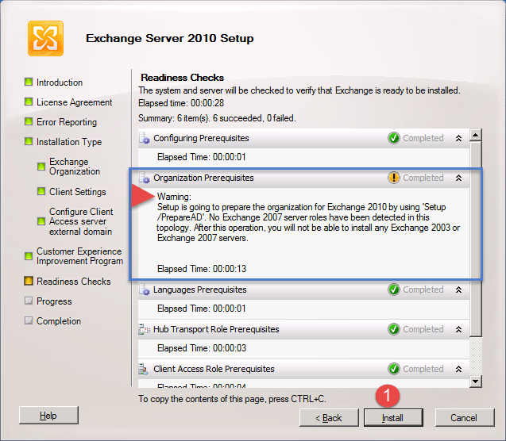
Task: Select the Client Settings step label
Action: click(78, 192)
